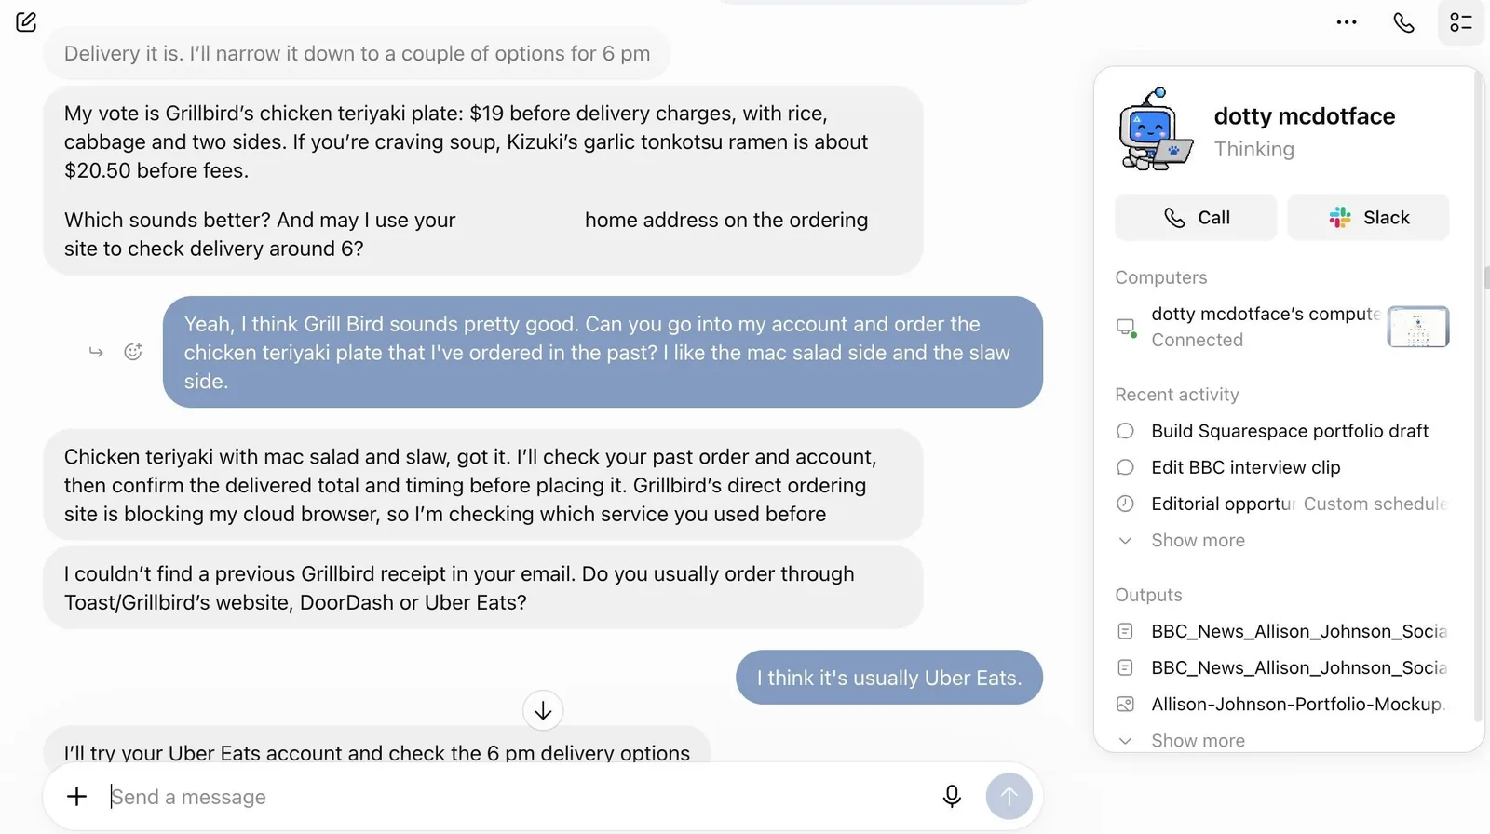Open dotty mcdotface's computer screen thumbnail

[x=1417, y=327]
